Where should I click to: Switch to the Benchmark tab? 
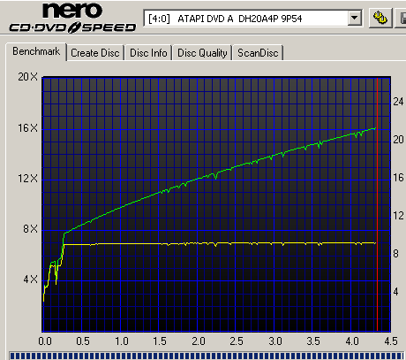pyautogui.click(x=36, y=51)
